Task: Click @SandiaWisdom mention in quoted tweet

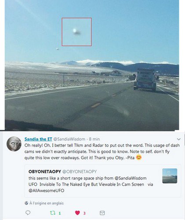Action: pyautogui.click(x=131, y=178)
